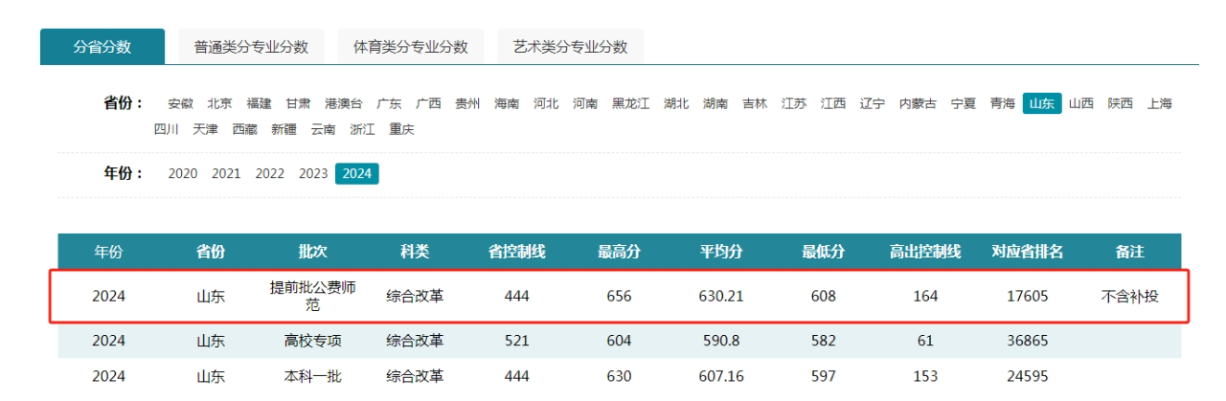
Task: Select province 山西
Action: tap(1081, 103)
